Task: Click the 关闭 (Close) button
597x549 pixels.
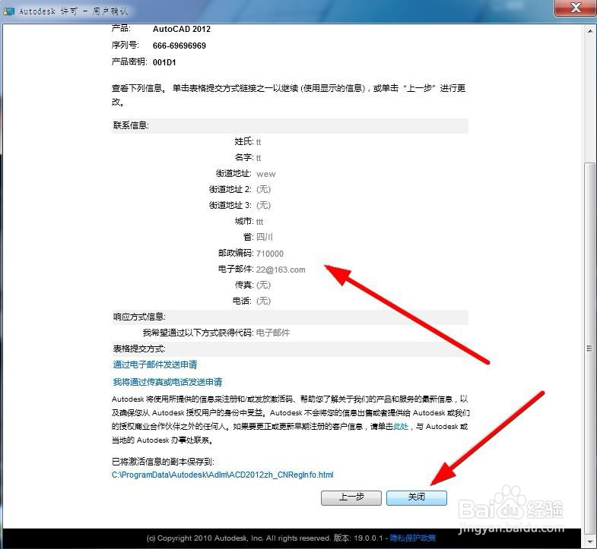Action: (x=417, y=497)
